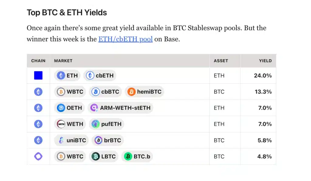Screen dimensions: 311x181
Task: Select the BTC.b green token icon
Action: (x=128, y=156)
